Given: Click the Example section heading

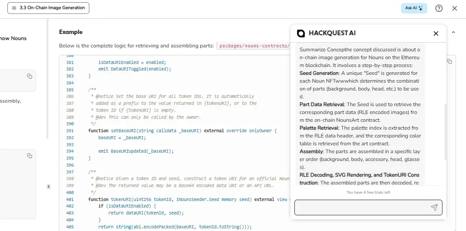Looking at the screenshot, I should 71,32.
